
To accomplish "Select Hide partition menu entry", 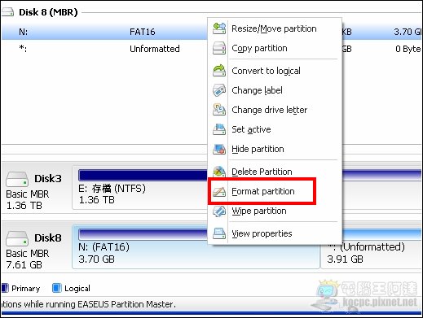I will coord(275,149).
